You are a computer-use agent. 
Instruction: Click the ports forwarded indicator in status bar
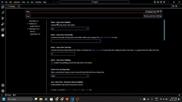click(14, 95)
